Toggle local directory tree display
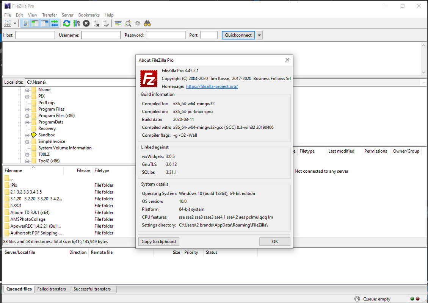The height and width of the screenshot is (303, 428). tap(35, 23)
